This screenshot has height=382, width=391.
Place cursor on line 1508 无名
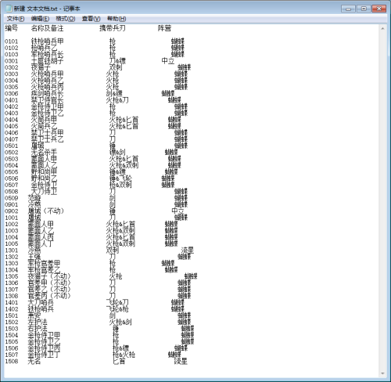pyautogui.click(x=23, y=361)
